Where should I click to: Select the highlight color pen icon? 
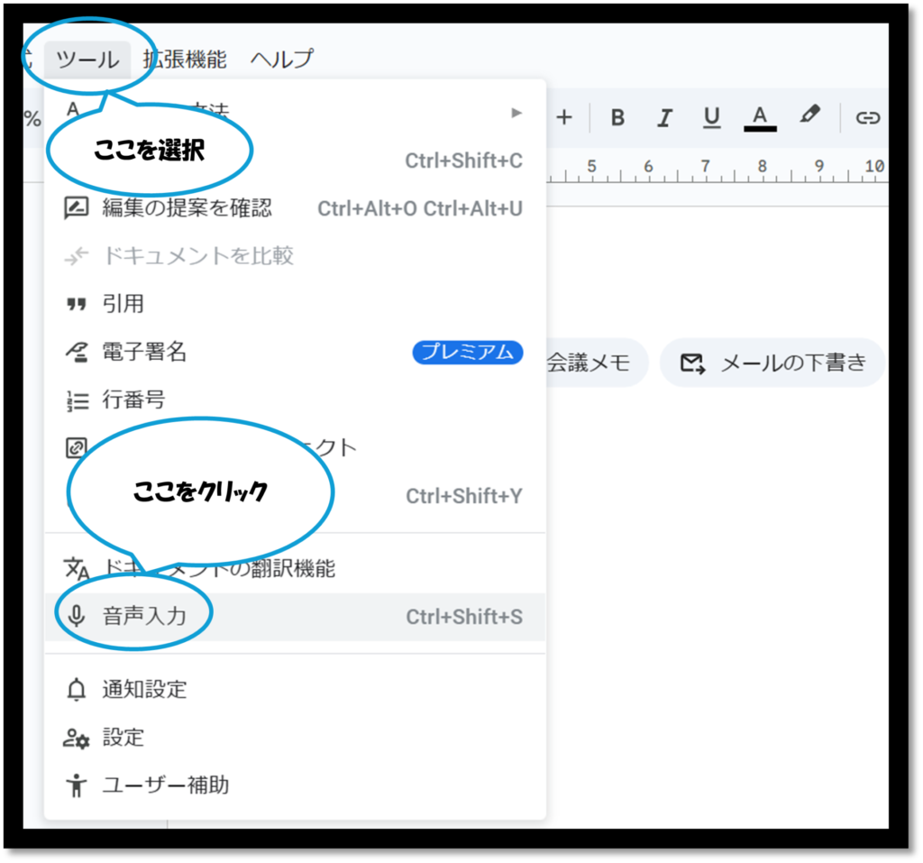coord(809,116)
